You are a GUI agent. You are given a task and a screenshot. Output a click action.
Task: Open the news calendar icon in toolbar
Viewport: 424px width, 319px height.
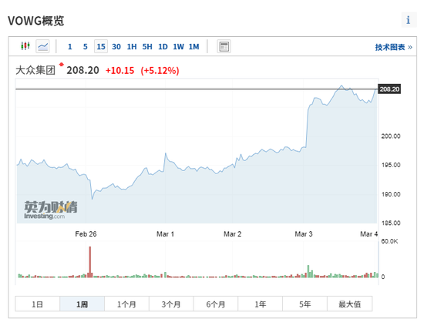224,46
